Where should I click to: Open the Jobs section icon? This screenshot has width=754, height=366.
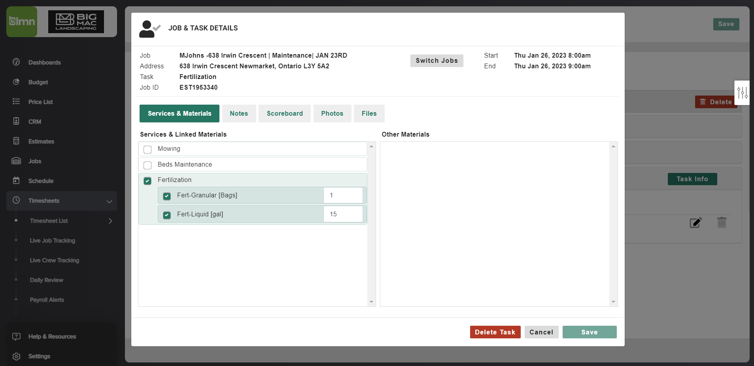[x=16, y=161]
